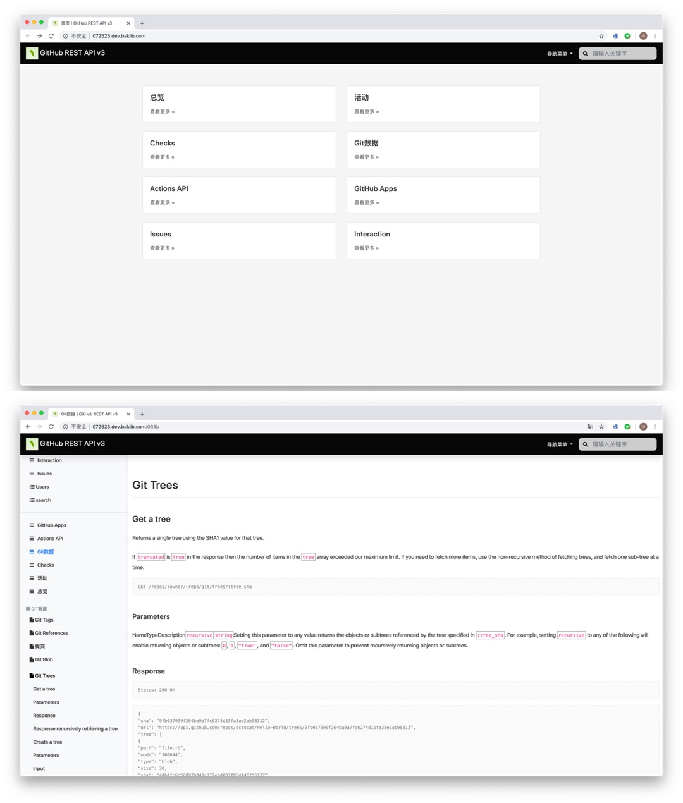Focus the 请输入关键字 search field in 首页 window
683x803 pixels.
pos(618,54)
